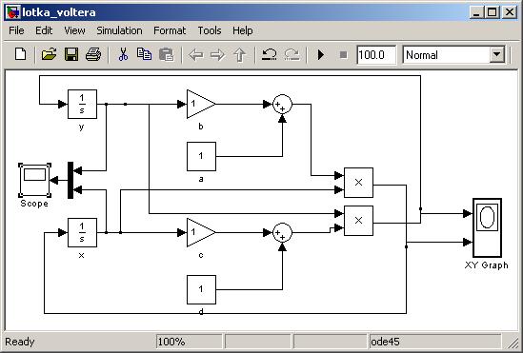The image size is (523, 353).
Task: Click the New model toolbar icon
Action: coord(21,54)
